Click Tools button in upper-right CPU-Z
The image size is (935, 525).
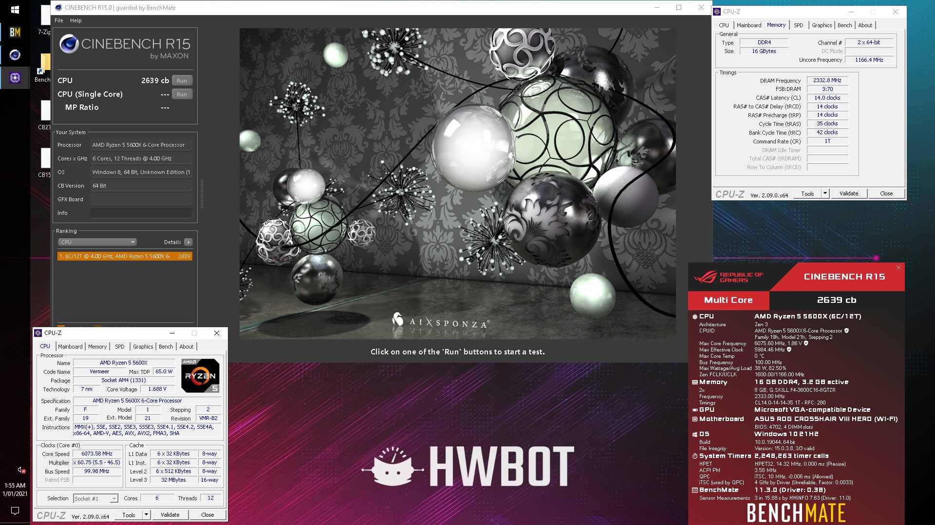click(807, 193)
